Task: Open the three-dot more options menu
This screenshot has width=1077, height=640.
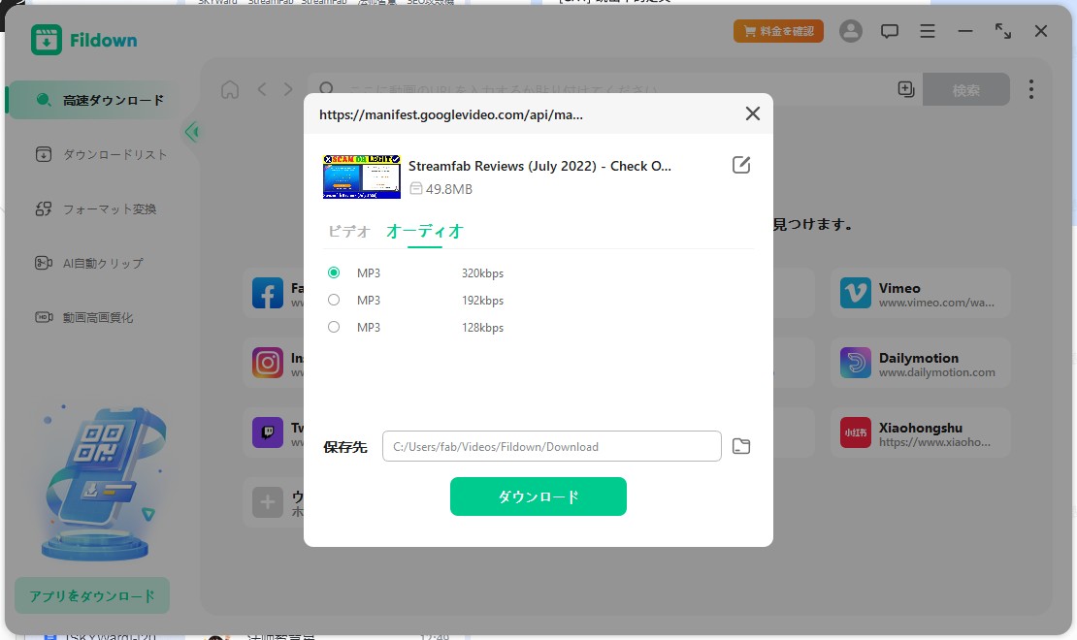Action: [x=1031, y=89]
